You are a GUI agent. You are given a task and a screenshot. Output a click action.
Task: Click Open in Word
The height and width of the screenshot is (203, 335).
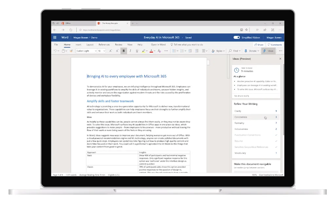click(x=158, y=45)
